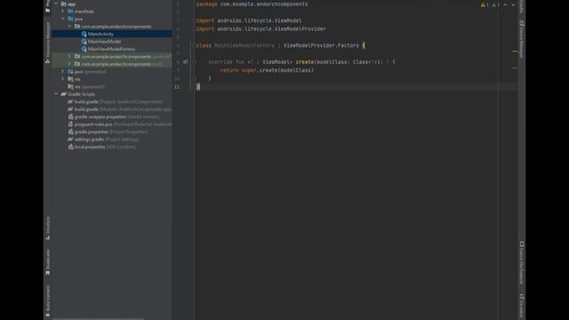Click ViewModelProvider.Factory in class declaration

(x=321, y=45)
